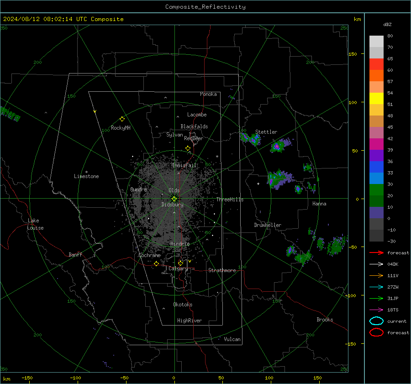Click the RedDeer city label
411x384 pixels.
(x=194, y=138)
